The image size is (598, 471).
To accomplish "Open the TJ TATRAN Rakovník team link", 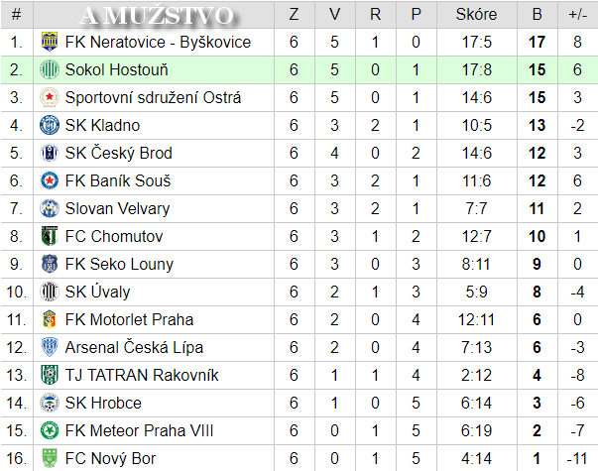I will point(142,375).
